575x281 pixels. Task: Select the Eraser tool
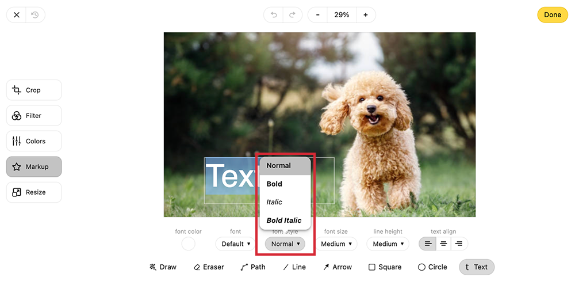tap(210, 267)
